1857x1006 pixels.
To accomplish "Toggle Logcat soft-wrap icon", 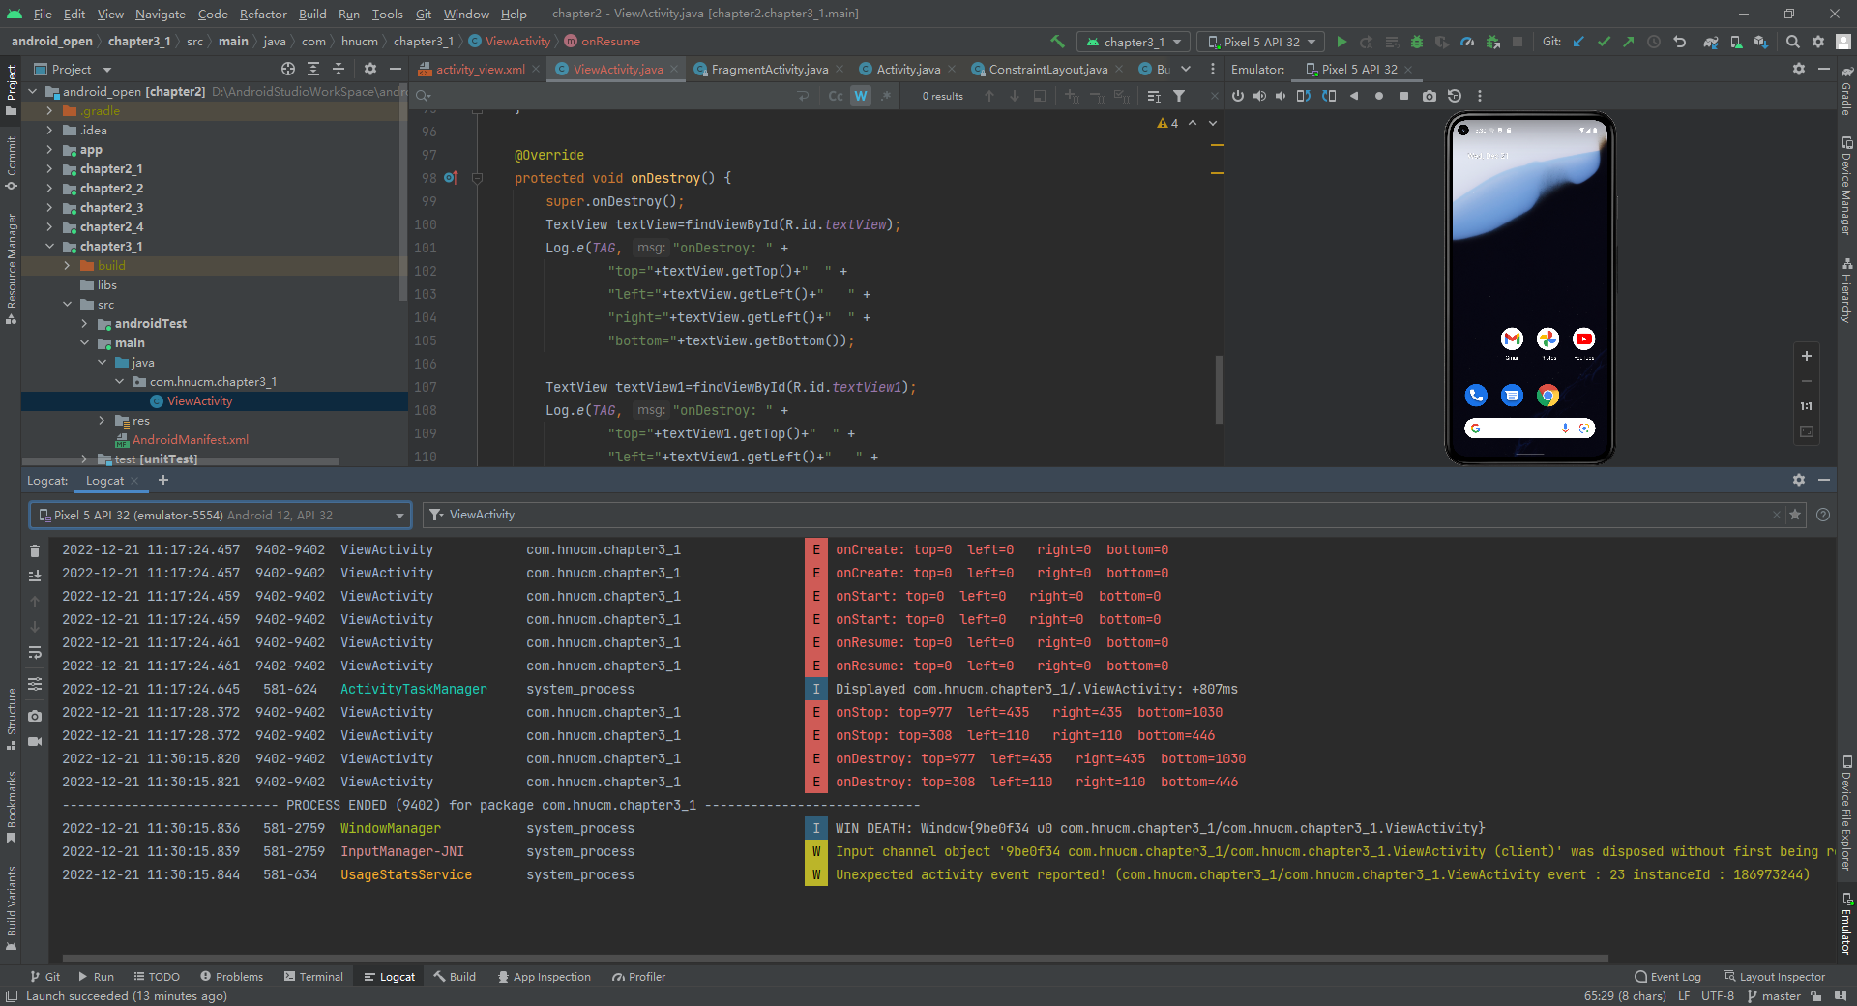I will click(35, 653).
